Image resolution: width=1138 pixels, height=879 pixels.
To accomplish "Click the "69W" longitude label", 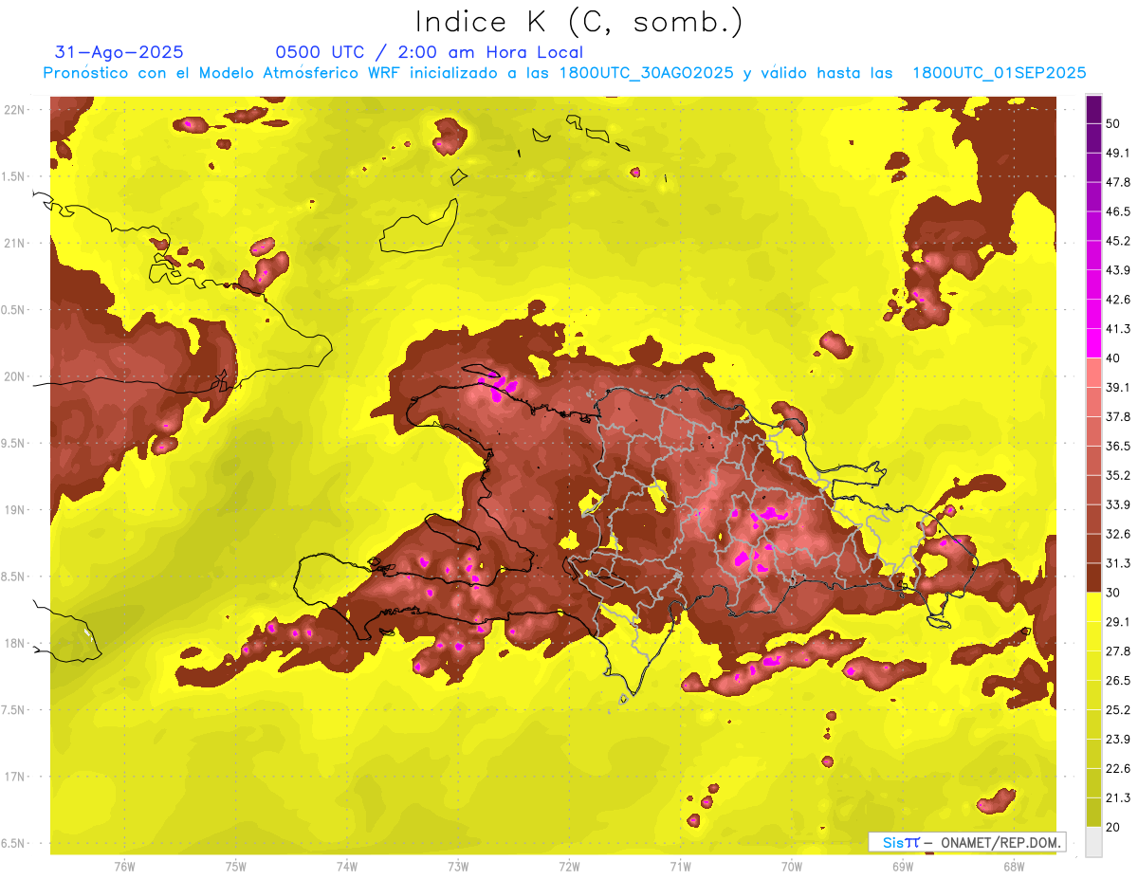I will (903, 867).
